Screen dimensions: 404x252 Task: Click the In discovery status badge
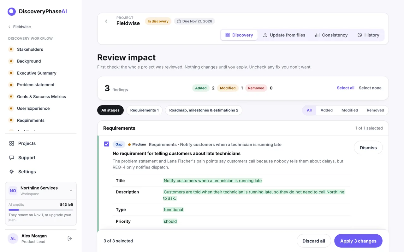coord(158,21)
